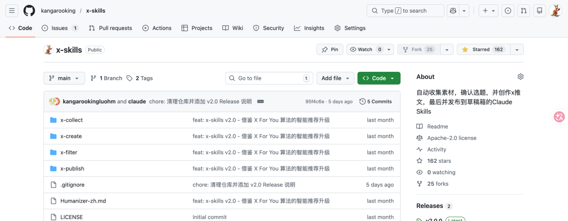Open user profile avatar menu
This screenshot has width=568, height=221.
tap(555, 11)
